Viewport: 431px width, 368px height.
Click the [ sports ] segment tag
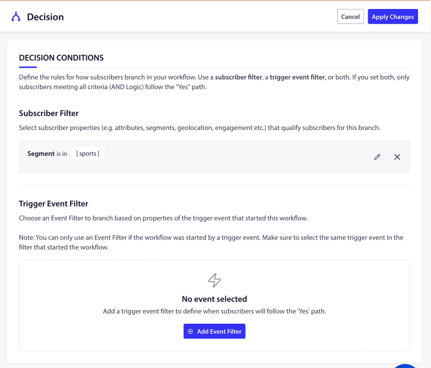coord(88,153)
